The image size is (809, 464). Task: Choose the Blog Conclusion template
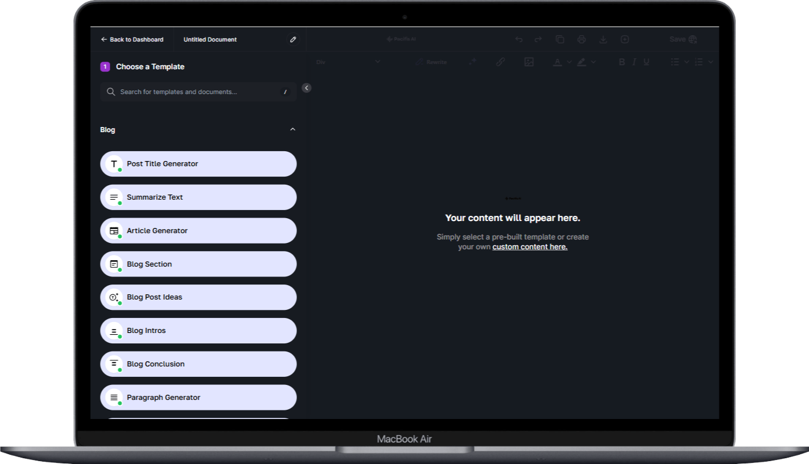click(x=198, y=364)
